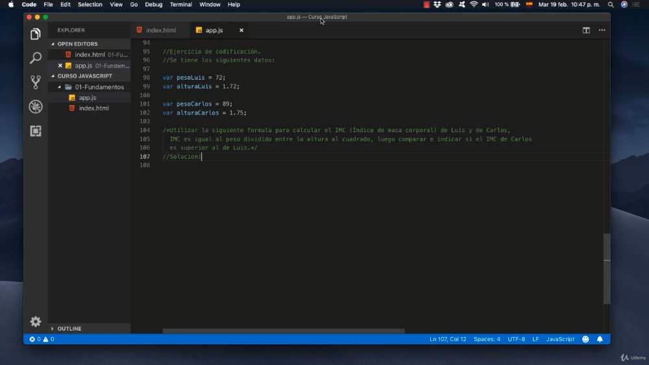Close the app.js editor tab
Image resolution: width=649 pixels, height=365 pixels.
pos(241,30)
